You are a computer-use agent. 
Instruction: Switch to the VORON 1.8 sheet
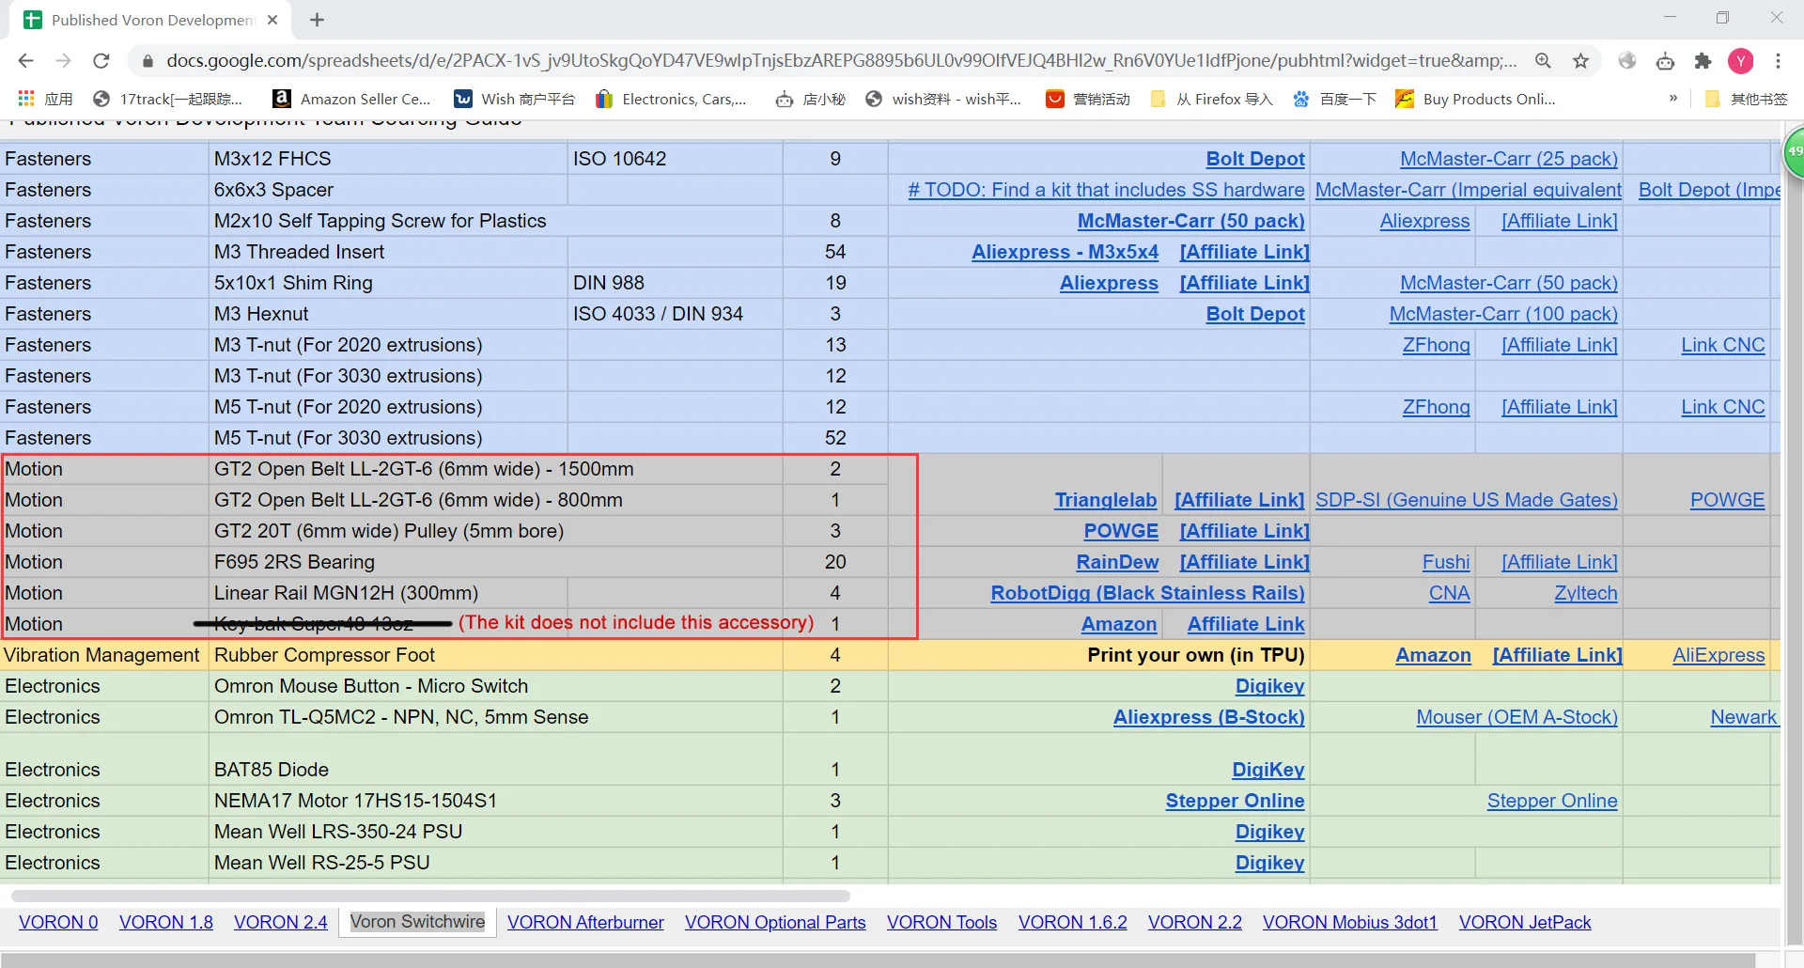(x=166, y=922)
